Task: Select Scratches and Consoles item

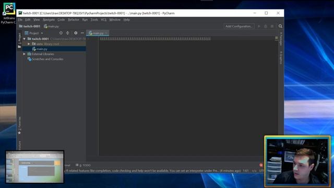Action: click(45, 59)
